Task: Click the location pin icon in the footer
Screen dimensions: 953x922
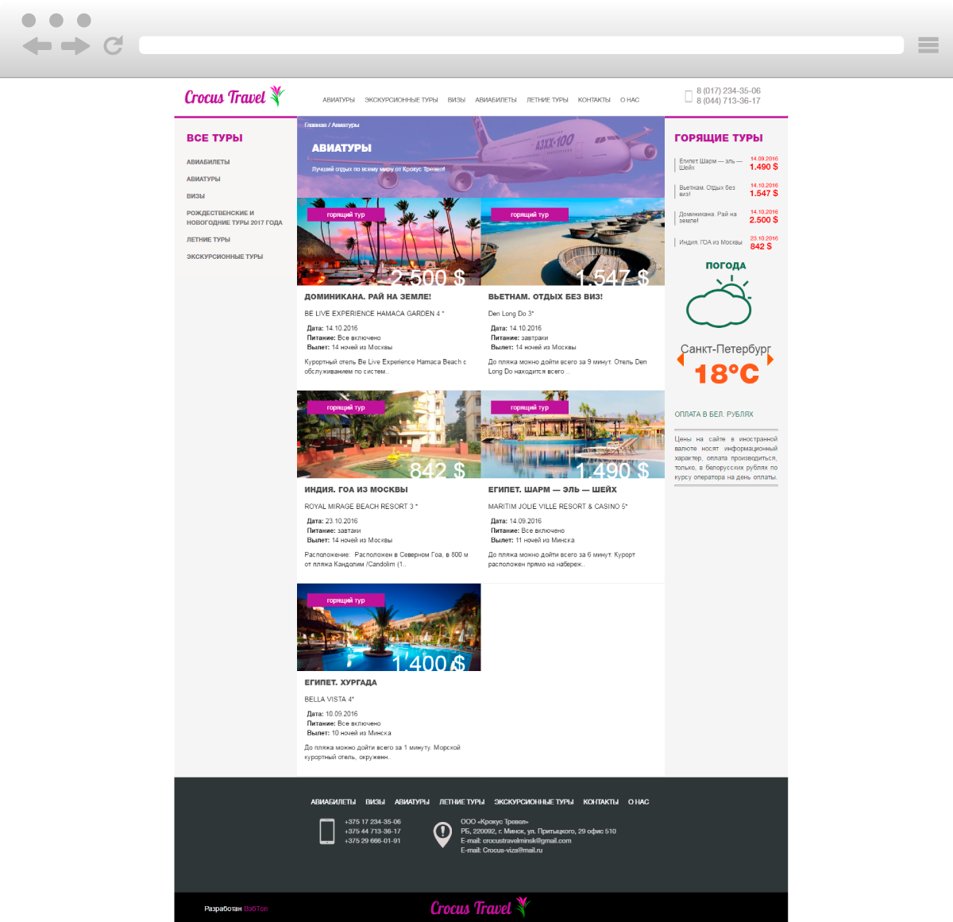Action: tap(442, 834)
